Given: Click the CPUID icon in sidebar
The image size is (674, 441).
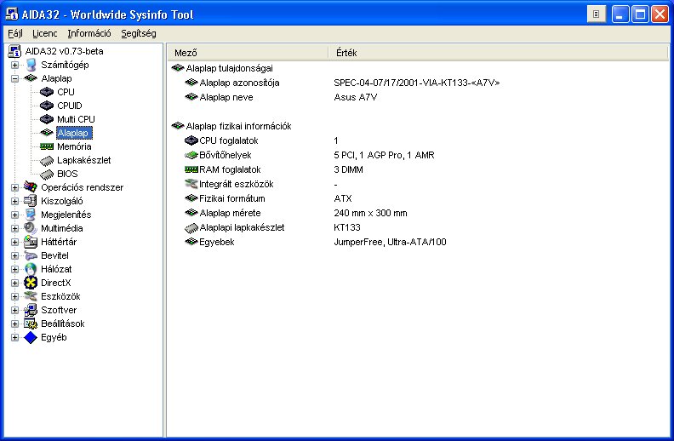Looking at the screenshot, I should pyautogui.click(x=47, y=106).
